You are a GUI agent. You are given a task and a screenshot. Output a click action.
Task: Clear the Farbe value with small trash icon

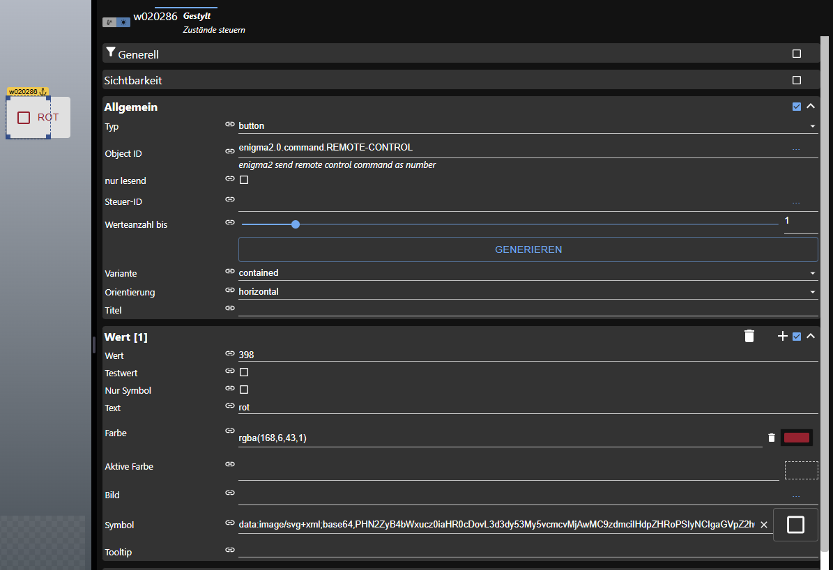pyautogui.click(x=771, y=438)
